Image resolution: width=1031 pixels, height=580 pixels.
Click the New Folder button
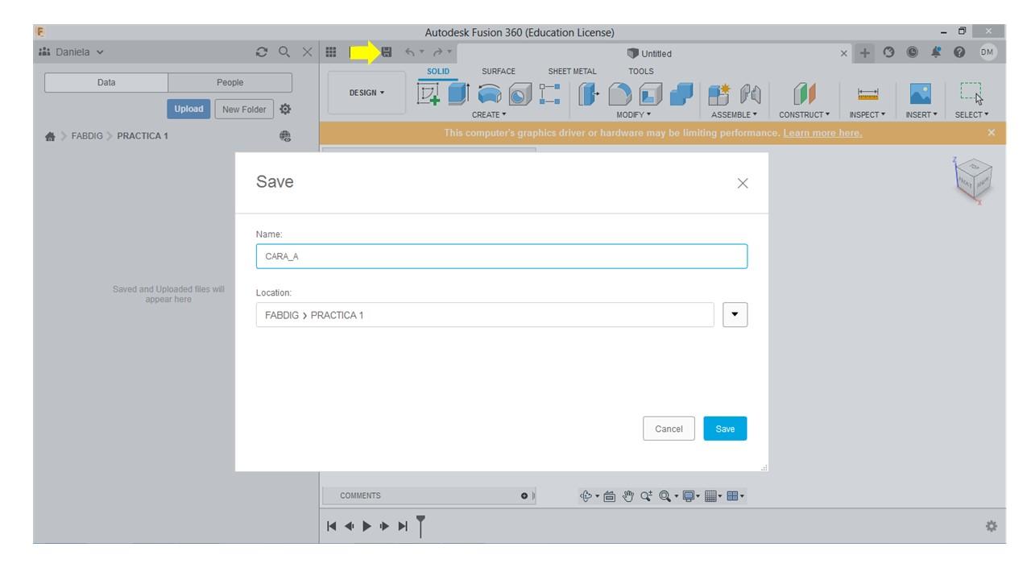[x=245, y=109]
